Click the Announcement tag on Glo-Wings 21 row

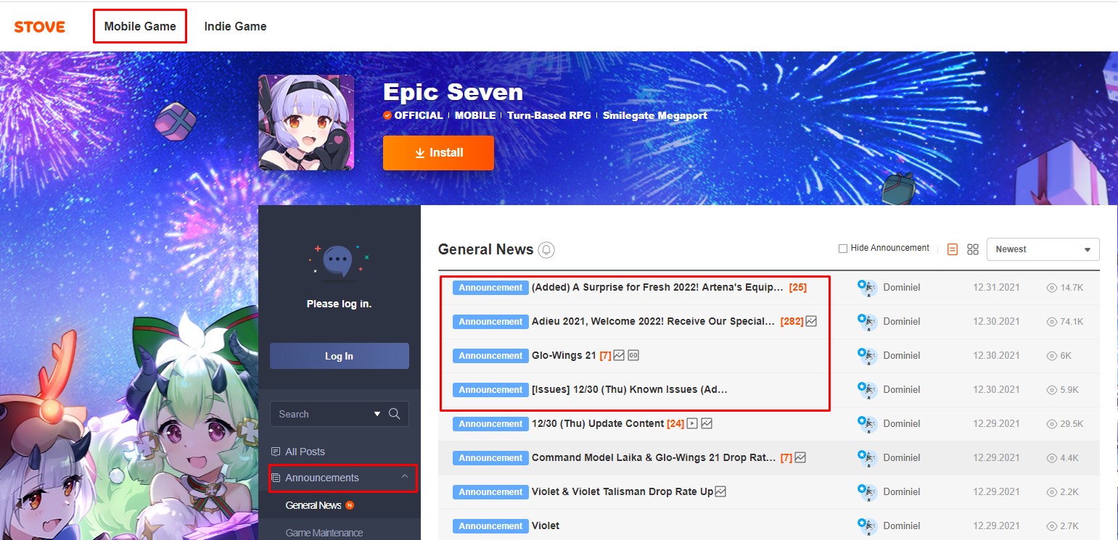coord(490,356)
